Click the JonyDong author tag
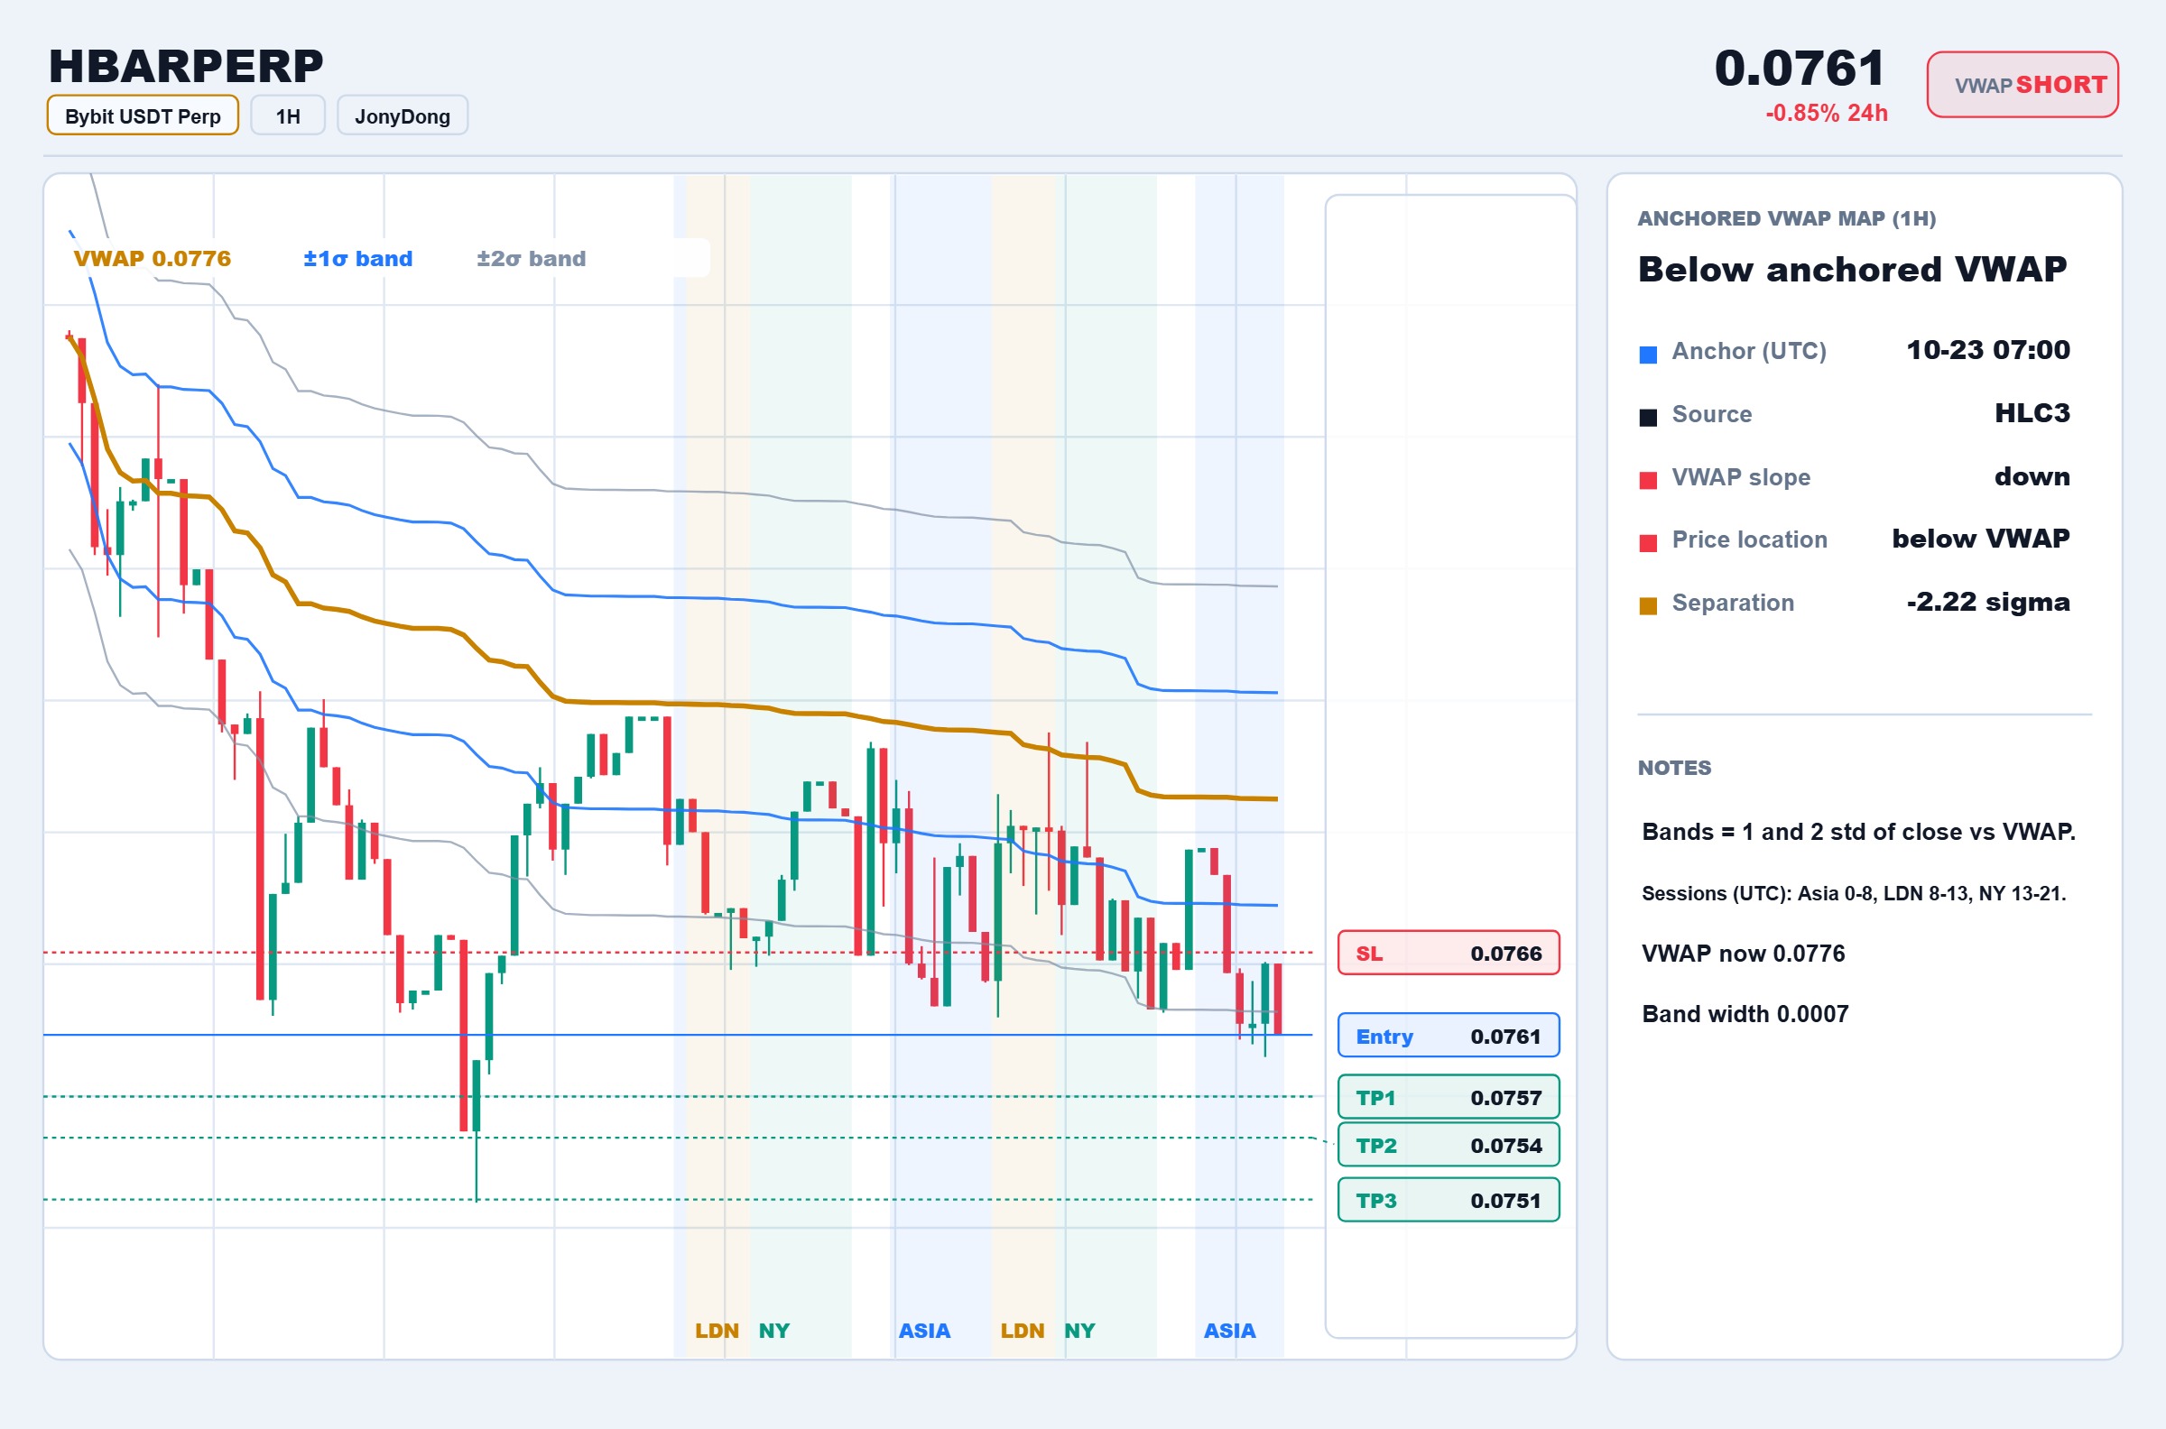Image resolution: width=2166 pixels, height=1429 pixels. [x=402, y=115]
